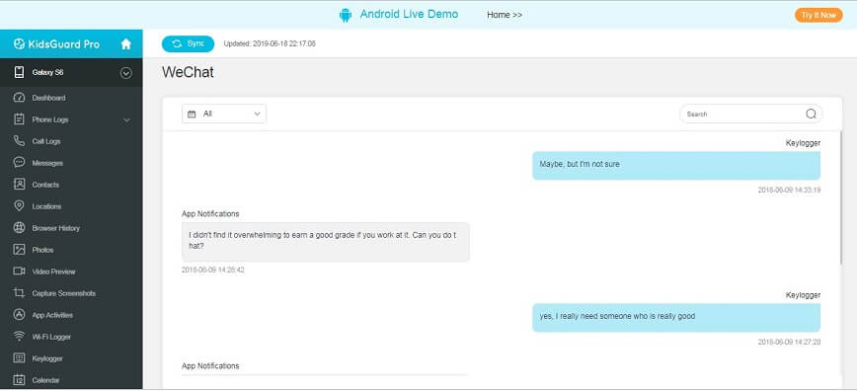Open the Wi-Fi Logger icon
The width and height of the screenshot is (857, 391).
tap(19, 337)
